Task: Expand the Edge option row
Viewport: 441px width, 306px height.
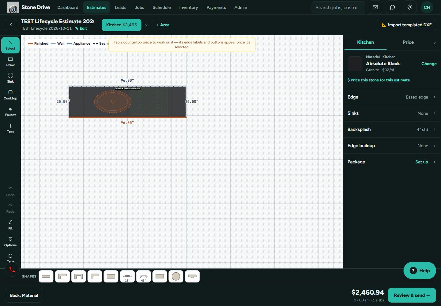Action: [x=392, y=97]
